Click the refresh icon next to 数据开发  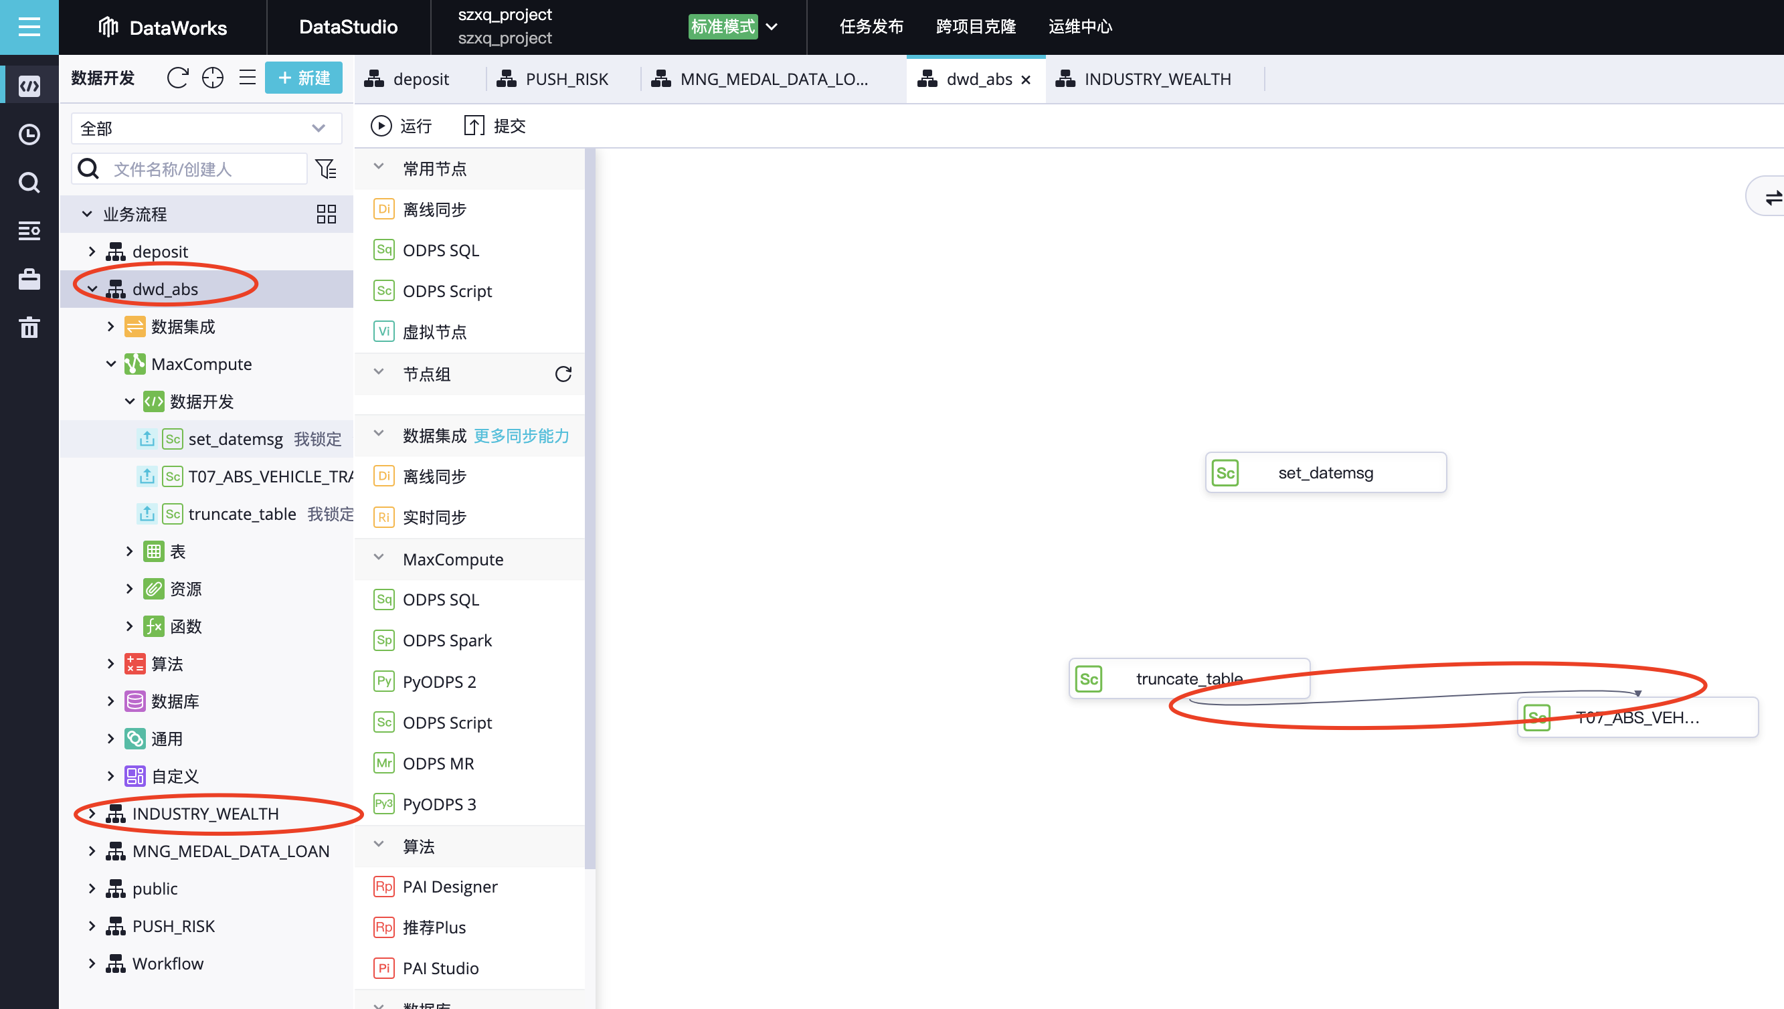[x=177, y=78]
